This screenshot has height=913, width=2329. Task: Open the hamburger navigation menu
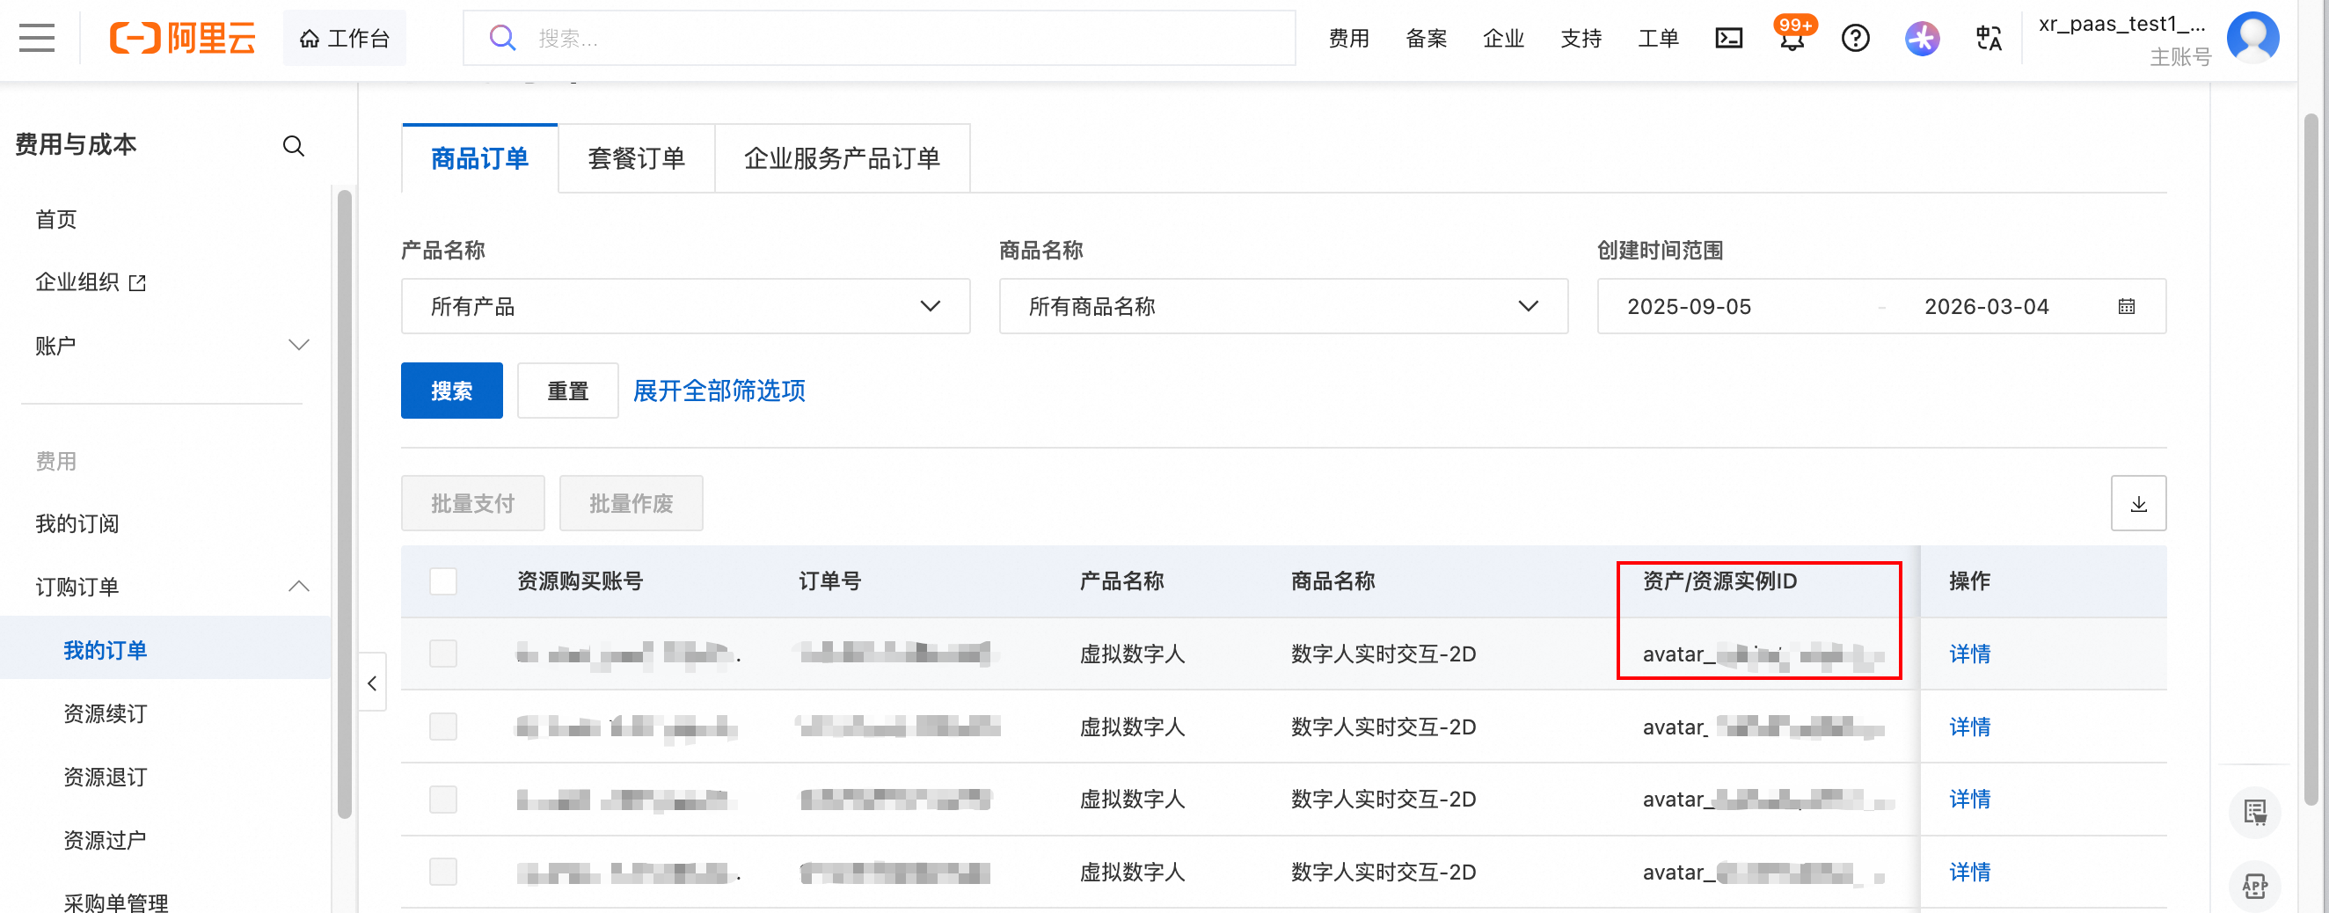pyautogui.click(x=37, y=38)
